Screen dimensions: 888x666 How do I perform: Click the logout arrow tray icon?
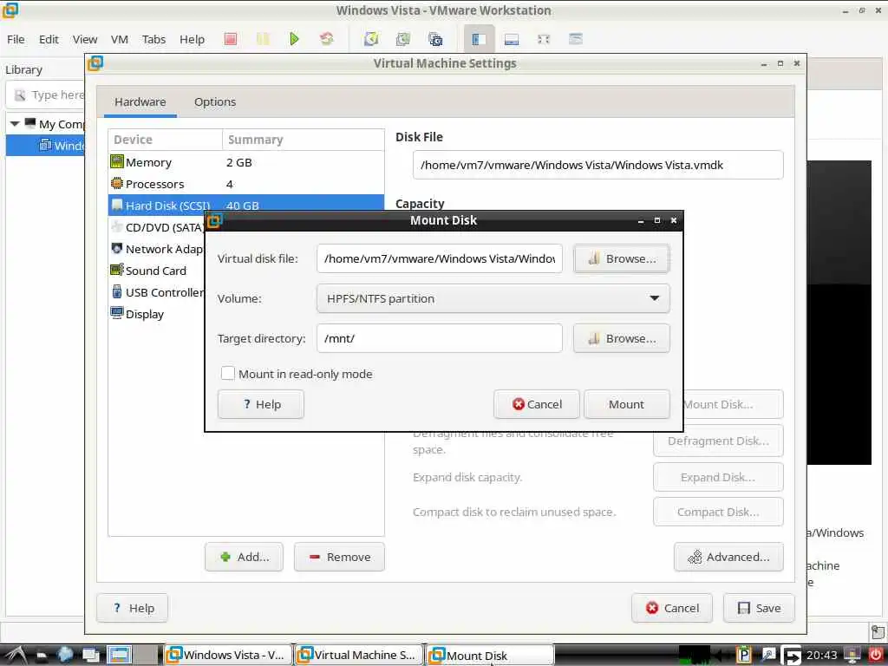point(791,656)
